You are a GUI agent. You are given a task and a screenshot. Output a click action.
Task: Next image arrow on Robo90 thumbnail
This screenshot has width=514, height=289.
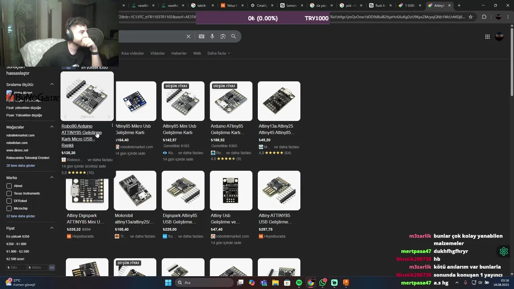[x=108, y=117]
